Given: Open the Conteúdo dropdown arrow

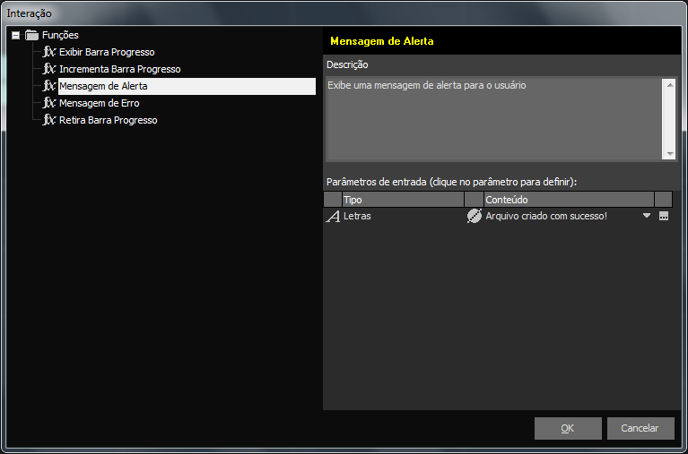Looking at the screenshot, I should (646, 216).
